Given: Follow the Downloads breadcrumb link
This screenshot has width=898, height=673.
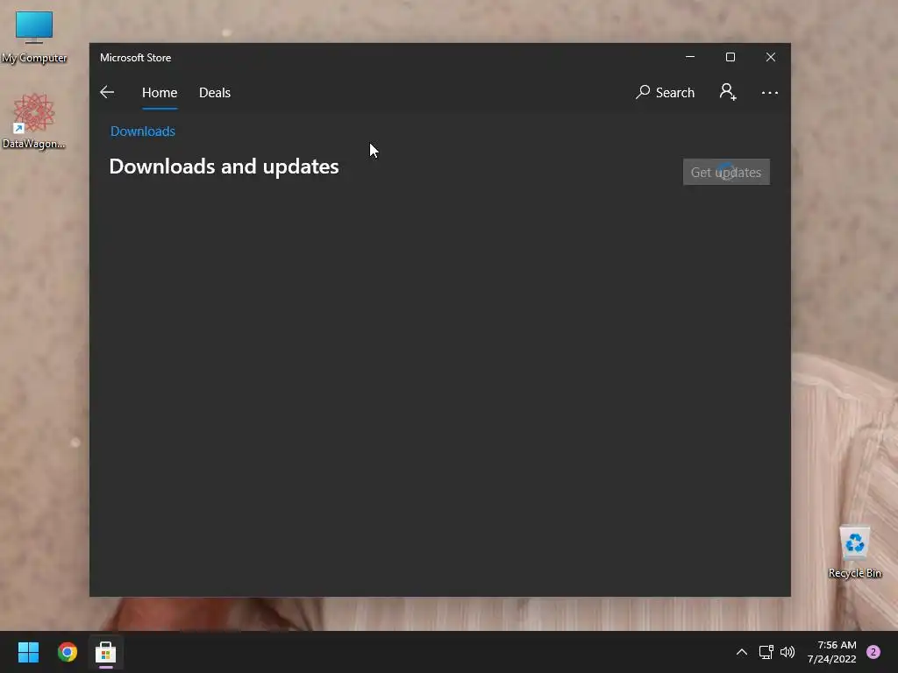Looking at the screenshot, I should 143,131.
